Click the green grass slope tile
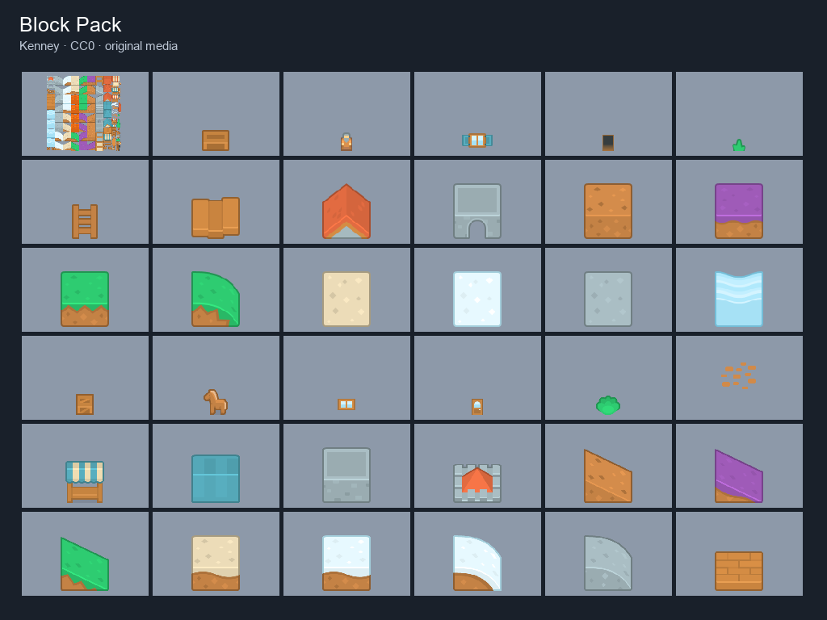This screenshot has width=827, height=620. [x=85, y=564]
